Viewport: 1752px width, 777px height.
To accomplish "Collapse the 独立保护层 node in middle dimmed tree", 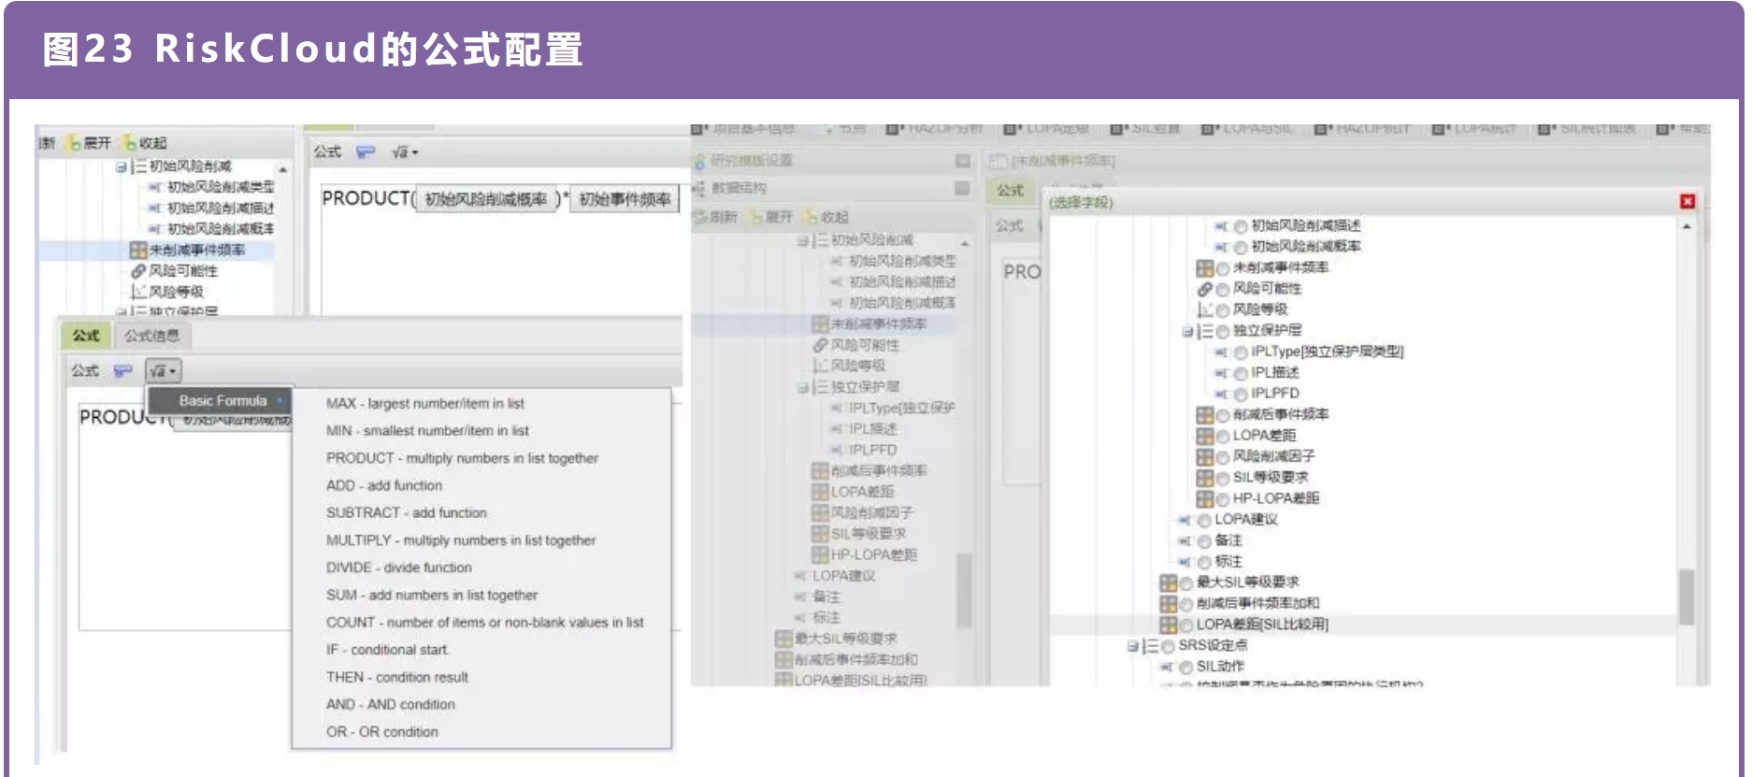I will 802,387.
